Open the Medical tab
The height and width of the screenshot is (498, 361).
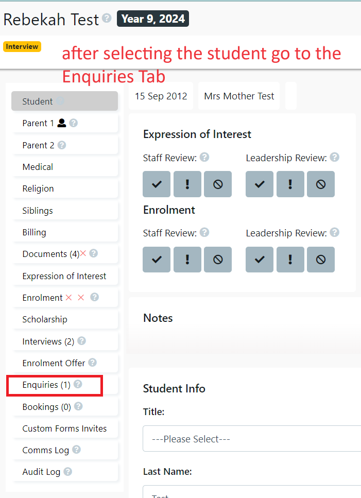pyautogui.click(x=37, y=167)
